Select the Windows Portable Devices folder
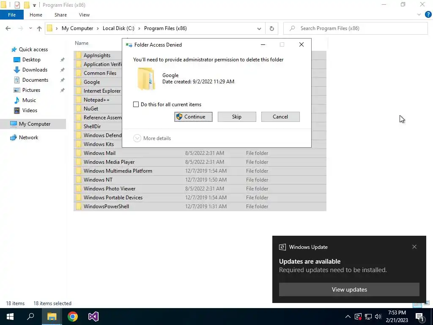This screenshot has width=433, height=325. tap(200, 197)
